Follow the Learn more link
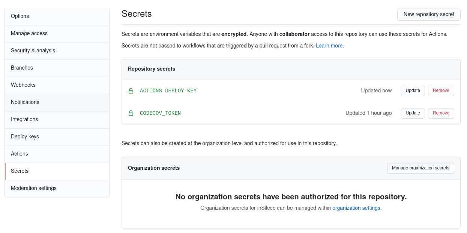 pos(329,45)
